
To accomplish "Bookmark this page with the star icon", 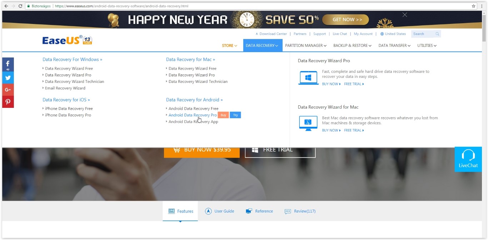I will point(474,6).
